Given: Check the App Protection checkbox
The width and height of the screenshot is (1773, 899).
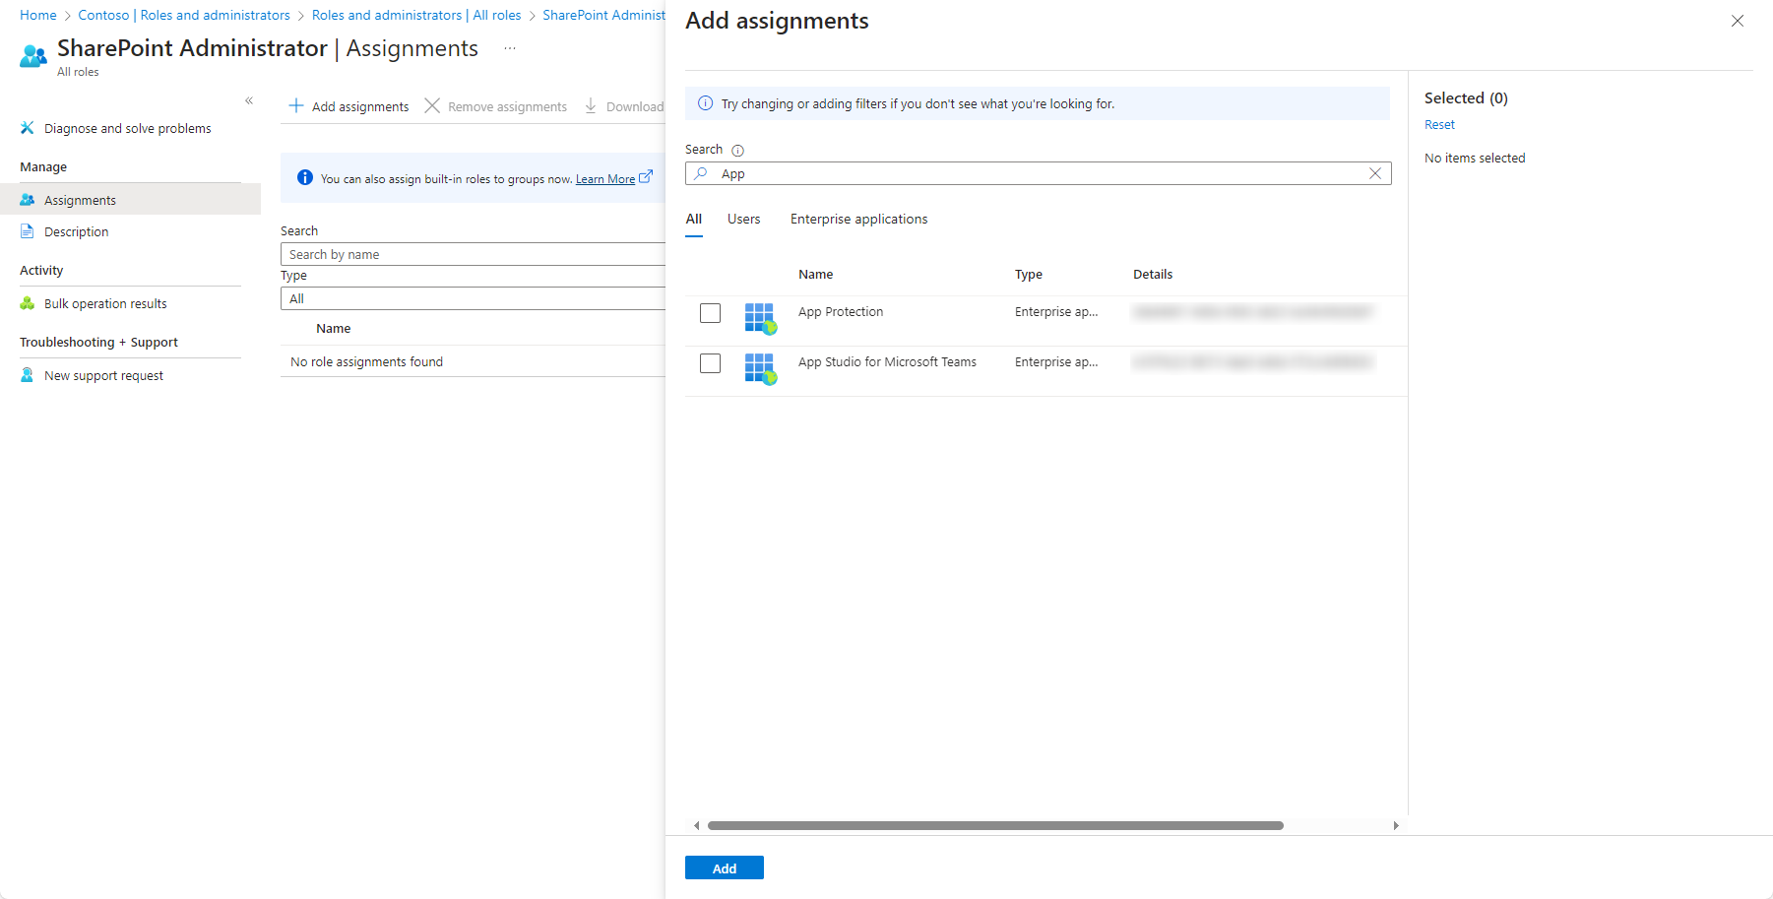Looking at the screenshot, I should click(710, 313).
